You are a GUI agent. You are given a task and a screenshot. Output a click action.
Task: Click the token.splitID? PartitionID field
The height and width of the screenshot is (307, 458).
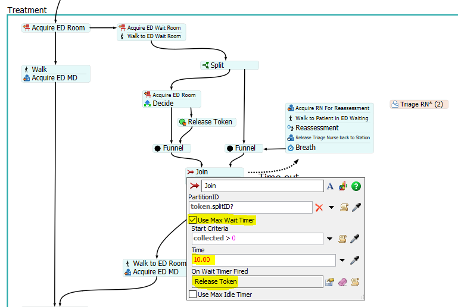250,207
